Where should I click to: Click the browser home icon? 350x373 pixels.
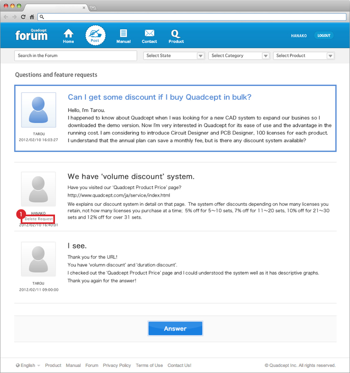click(32, 17)
